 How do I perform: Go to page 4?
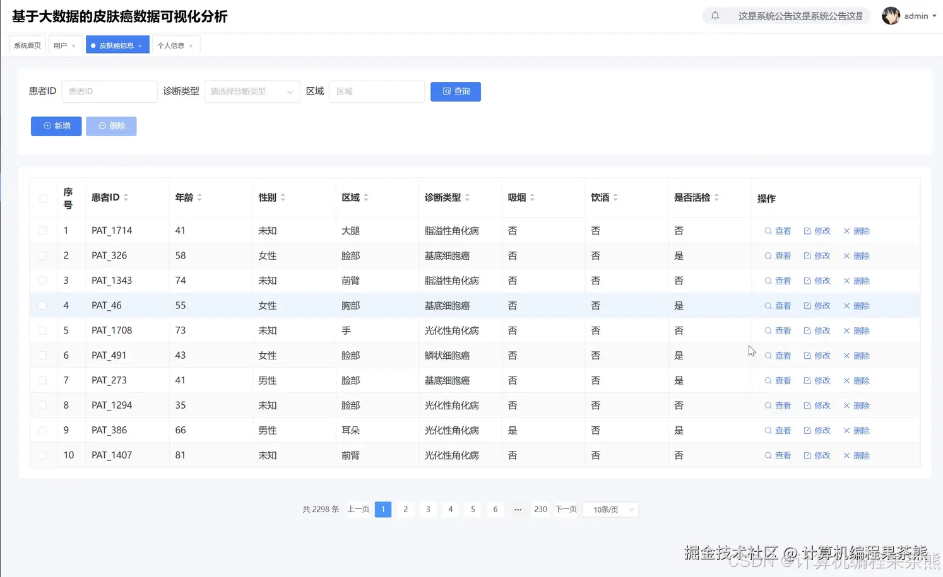(x=450, y=510)
